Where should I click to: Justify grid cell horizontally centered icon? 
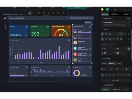click(x=121, y=75)
